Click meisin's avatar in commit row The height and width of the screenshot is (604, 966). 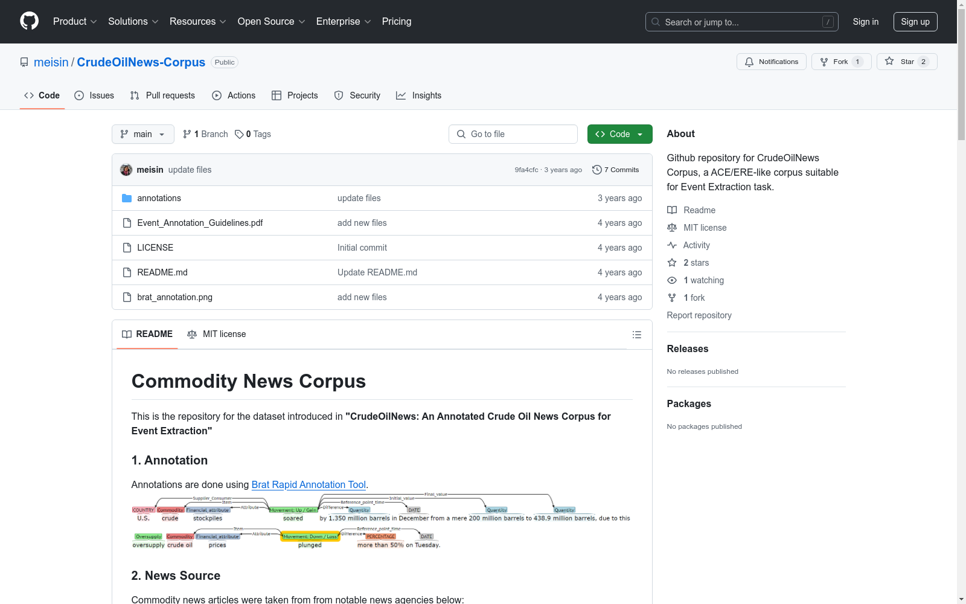(x=126, y=170)
